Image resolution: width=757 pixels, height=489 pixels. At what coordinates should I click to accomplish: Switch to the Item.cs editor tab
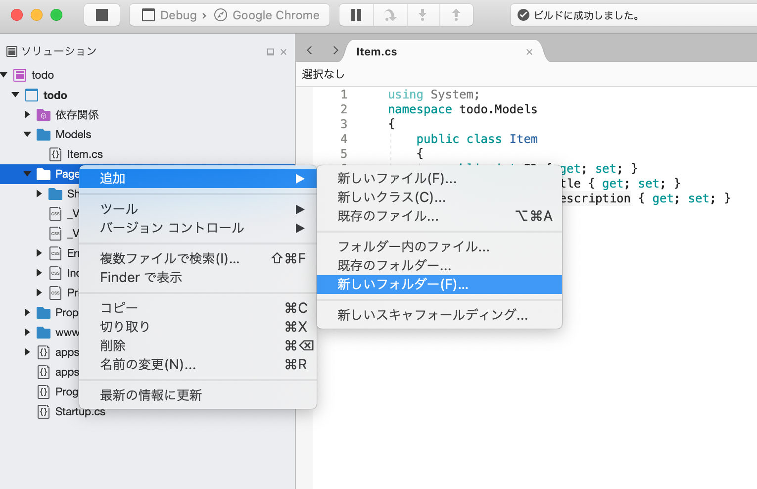click(x=377, y=52)
